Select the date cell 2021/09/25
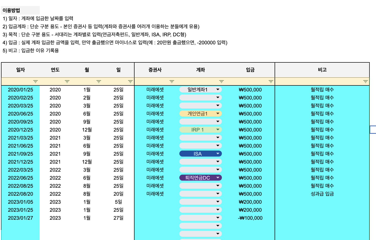376x240 pixels. click(21, 154)
